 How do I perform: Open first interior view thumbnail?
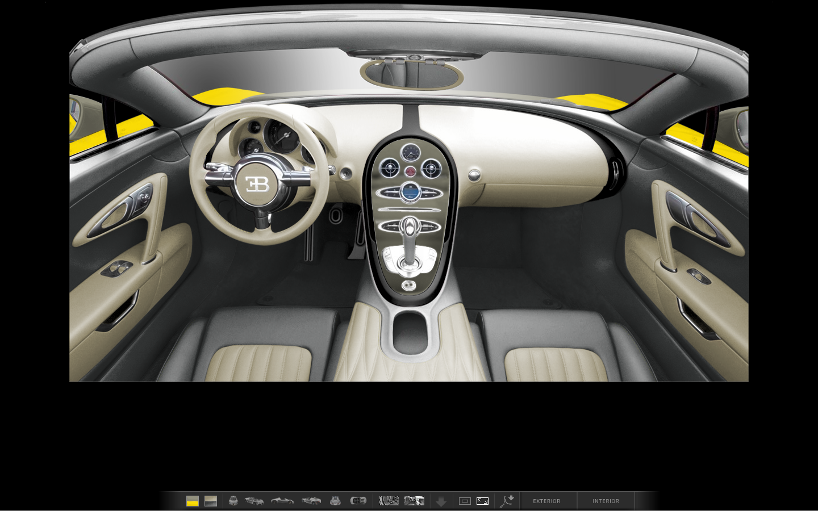(389, 501)
